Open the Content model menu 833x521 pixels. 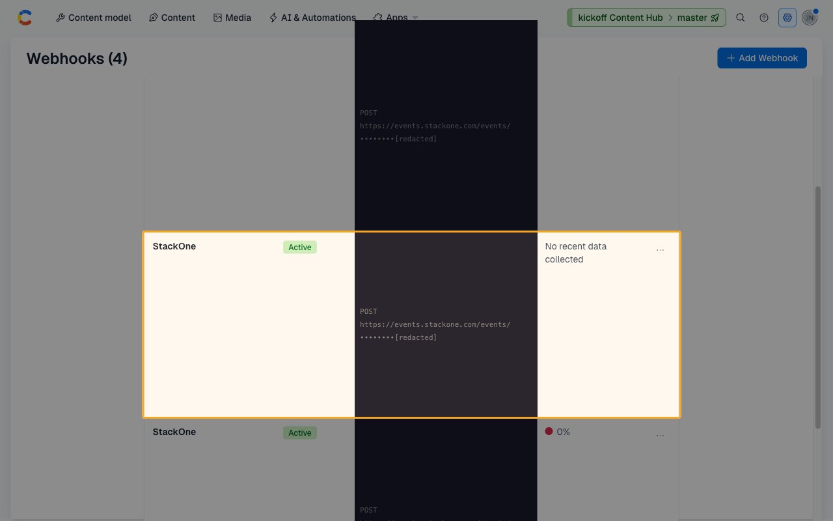point(94,18)
